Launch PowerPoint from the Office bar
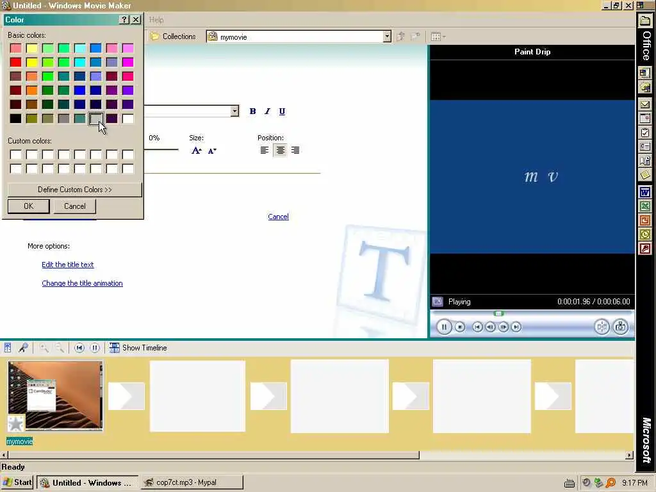Screen dimensions: 656x492 pos(645,220)
